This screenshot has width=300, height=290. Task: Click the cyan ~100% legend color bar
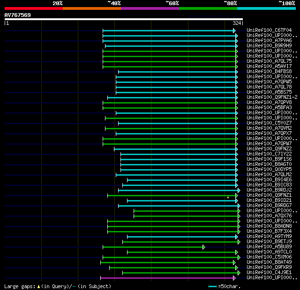pos(266,8)
